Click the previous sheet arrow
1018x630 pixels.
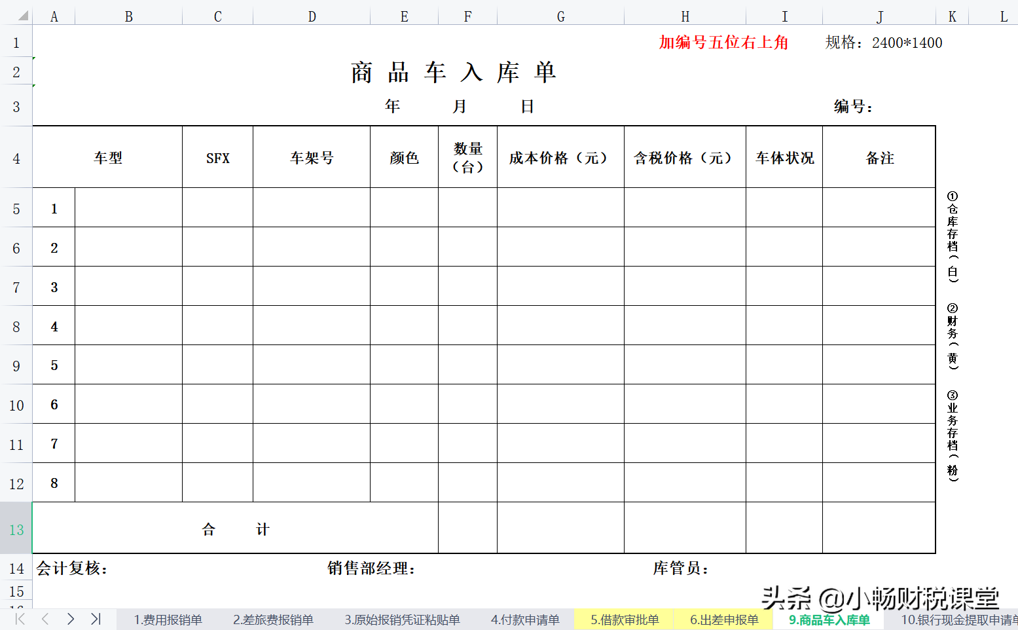pos(45,619)
